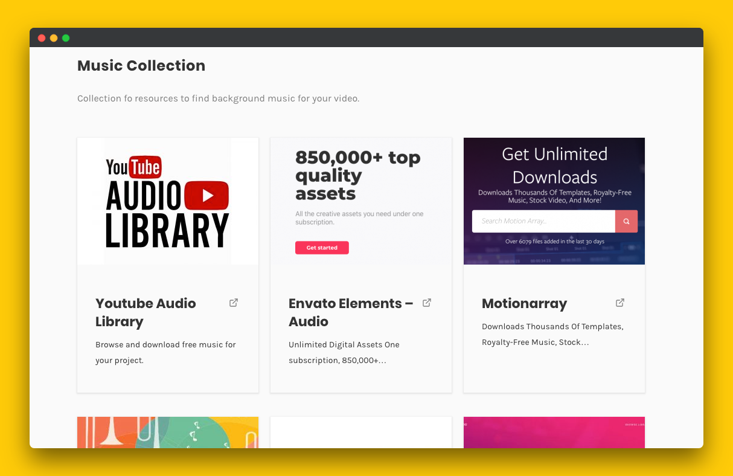Click the Get started button
This screenshot has width=733, height=476.
[x=322, y=248]
